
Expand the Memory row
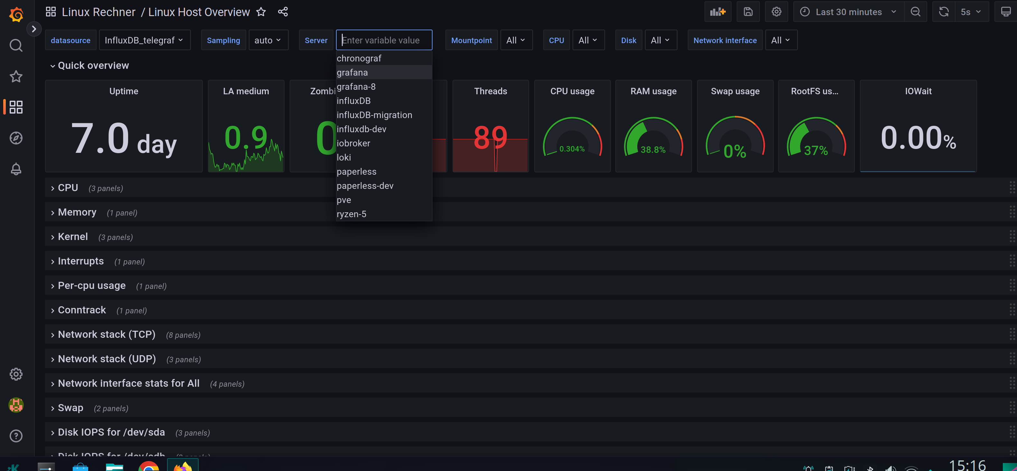tap(77, 212)
